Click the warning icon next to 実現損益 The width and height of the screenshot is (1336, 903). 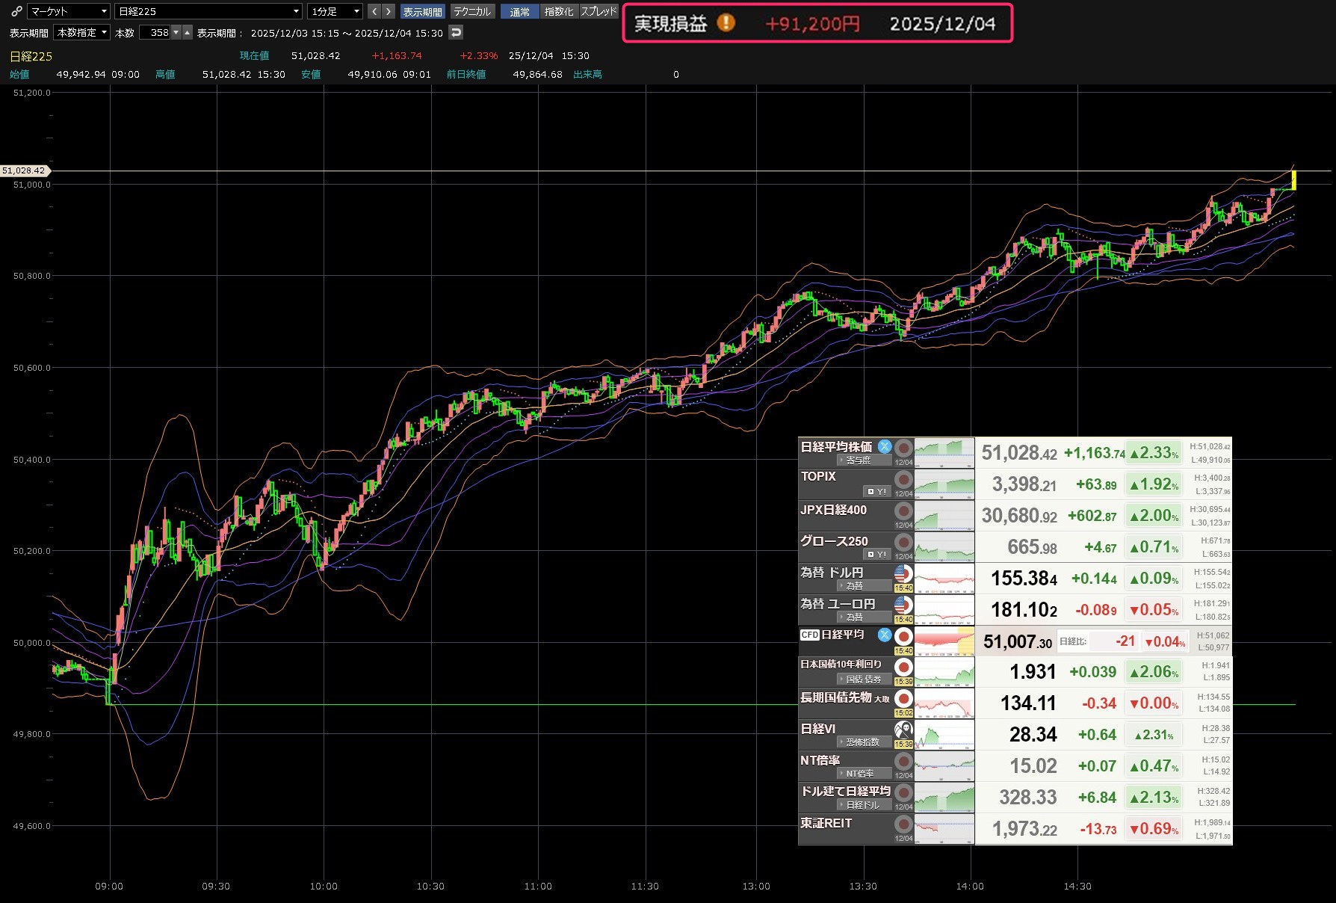click(x=726, y=23)
